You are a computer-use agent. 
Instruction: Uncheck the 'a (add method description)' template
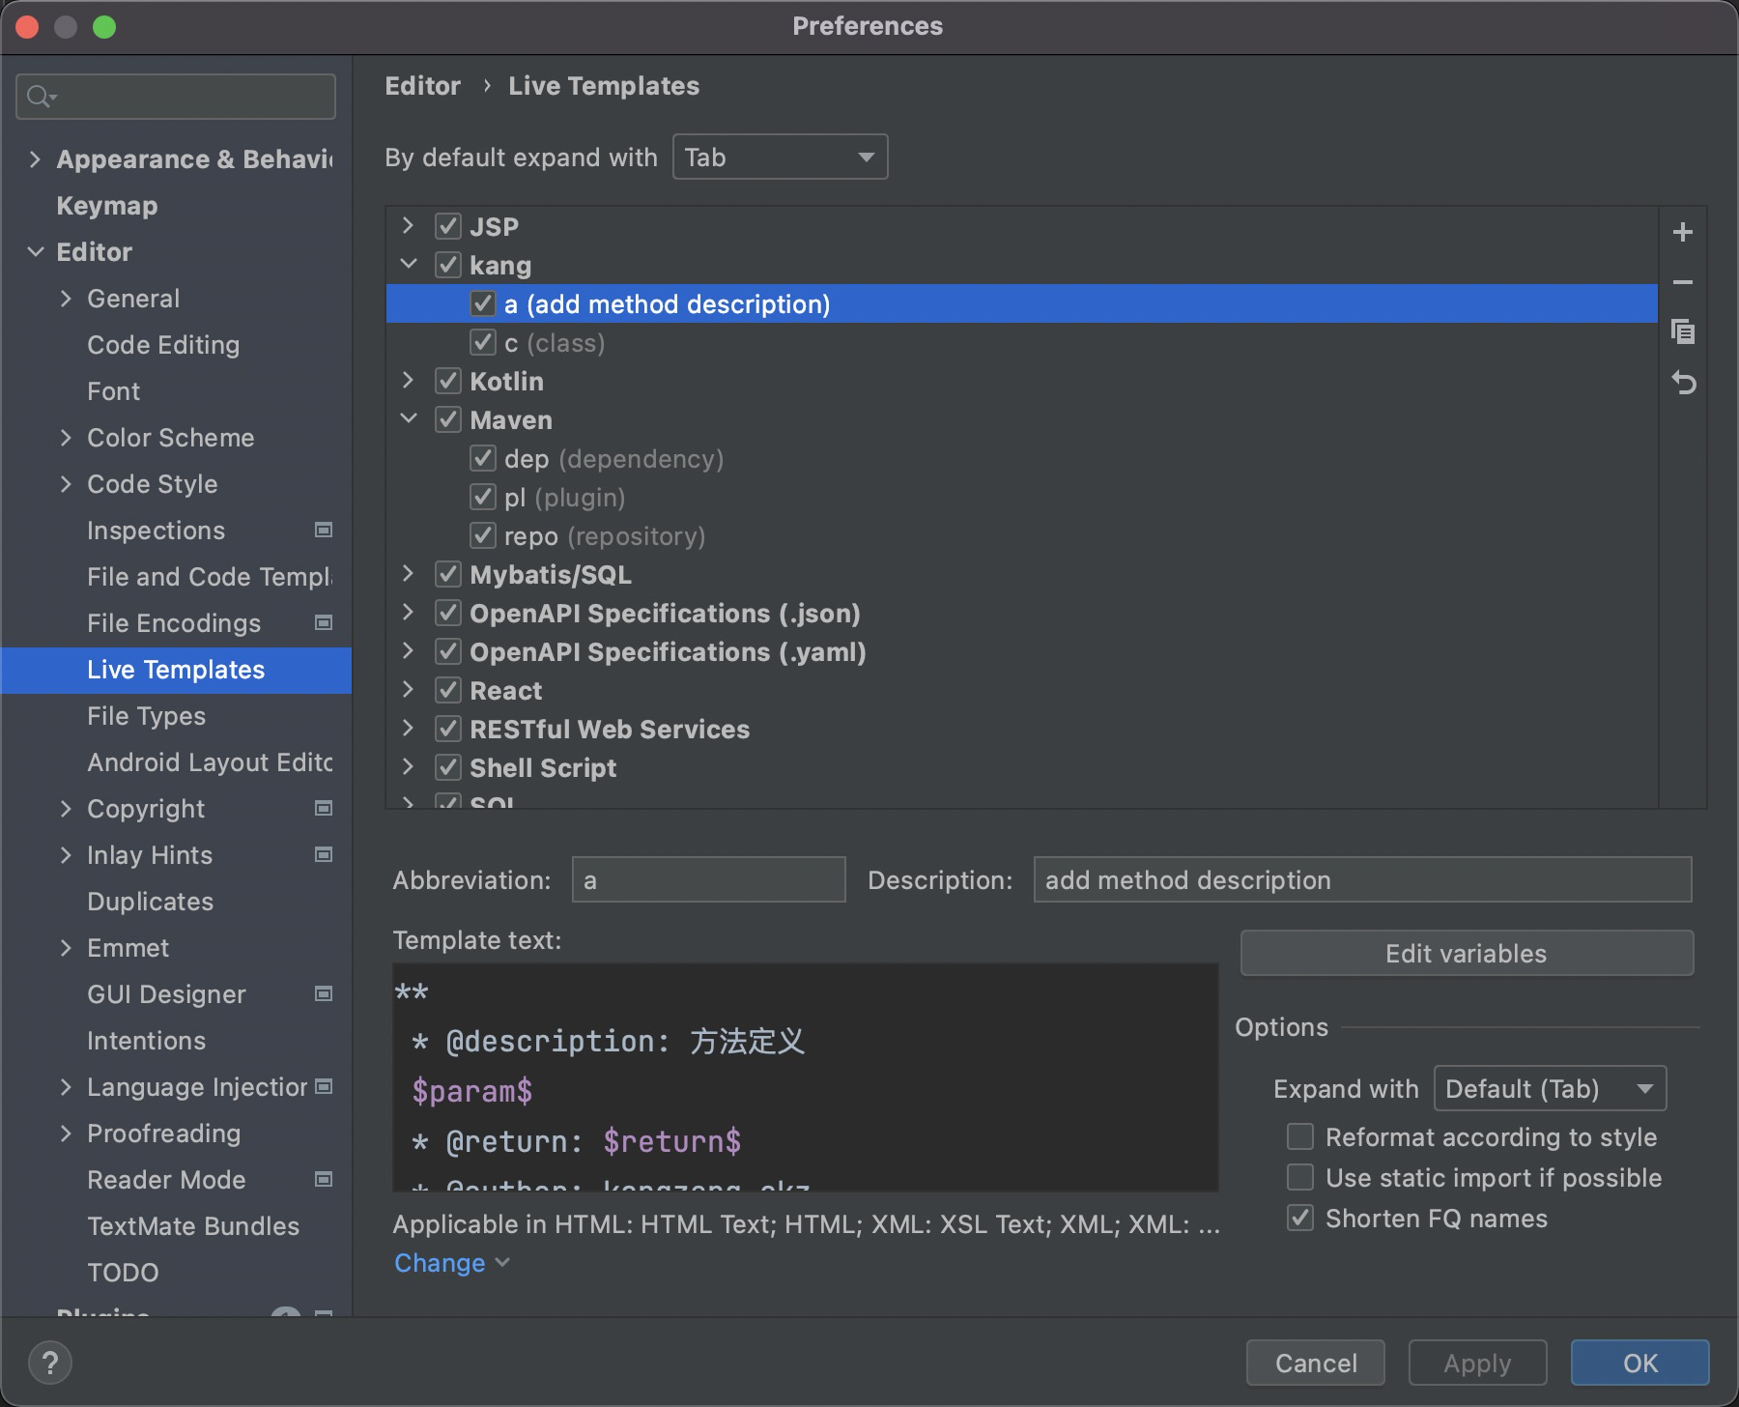482,303
